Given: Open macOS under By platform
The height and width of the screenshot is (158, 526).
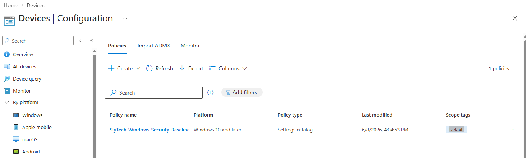Looking at the screenshot, I should (30, 139).
